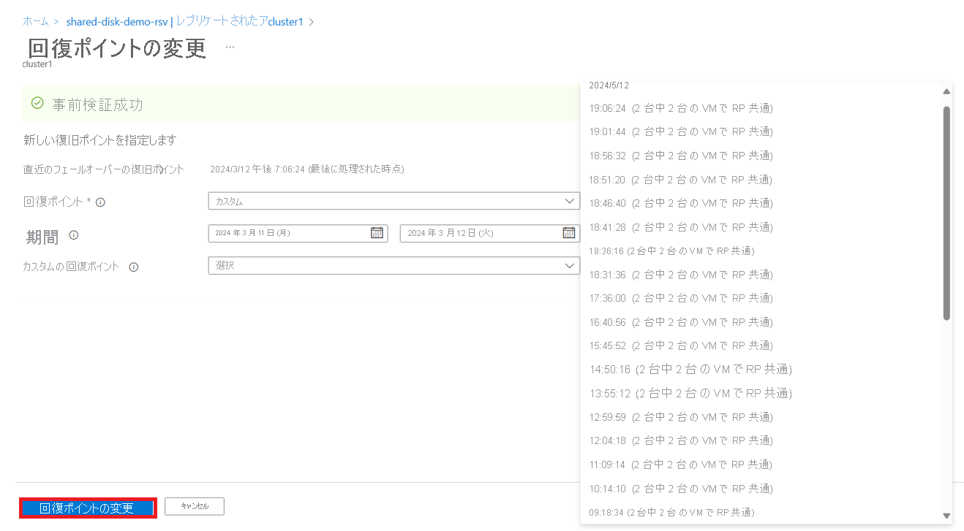Viewport: 964px width, 531px height.
Task: Open the カスタムの回復ポイント 選択 dropdown
Action: [x=394, y=266]
